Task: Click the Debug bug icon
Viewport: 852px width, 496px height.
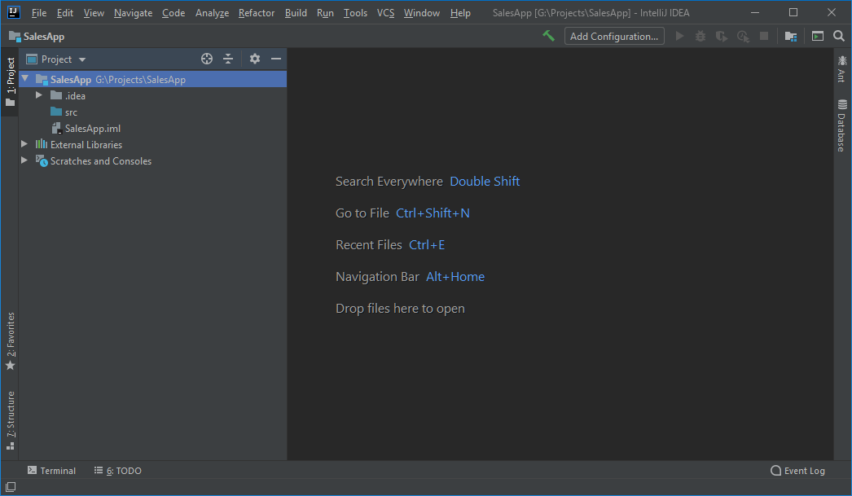Action: 700,36
